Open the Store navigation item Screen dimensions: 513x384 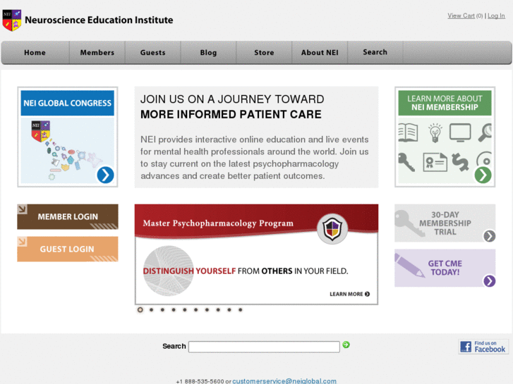[x=264, y=53]
